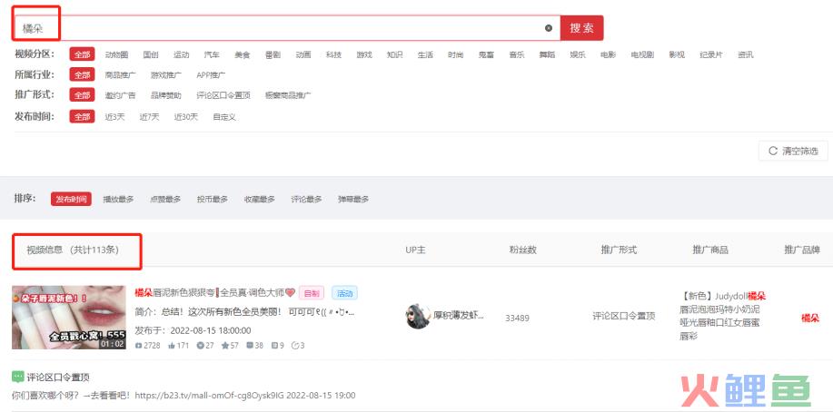Select 橱窗商品推广 promotion format
This screenshot has height=412, width=833.
(288, 95)
